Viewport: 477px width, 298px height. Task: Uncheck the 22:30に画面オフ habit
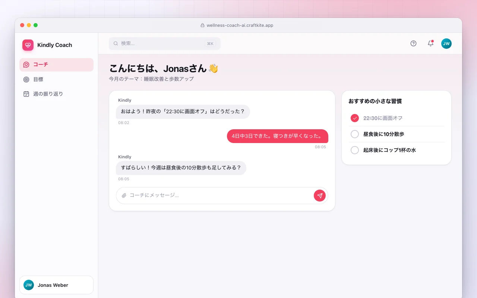pyautogui.click(x=355, y=118)
